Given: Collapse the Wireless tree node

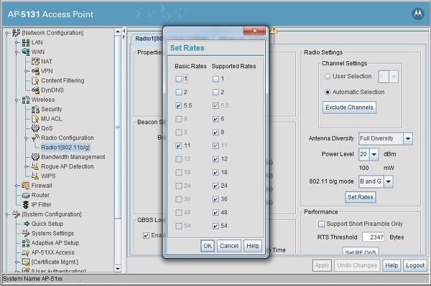Looking at the screenshot, I should coord(17,100).
